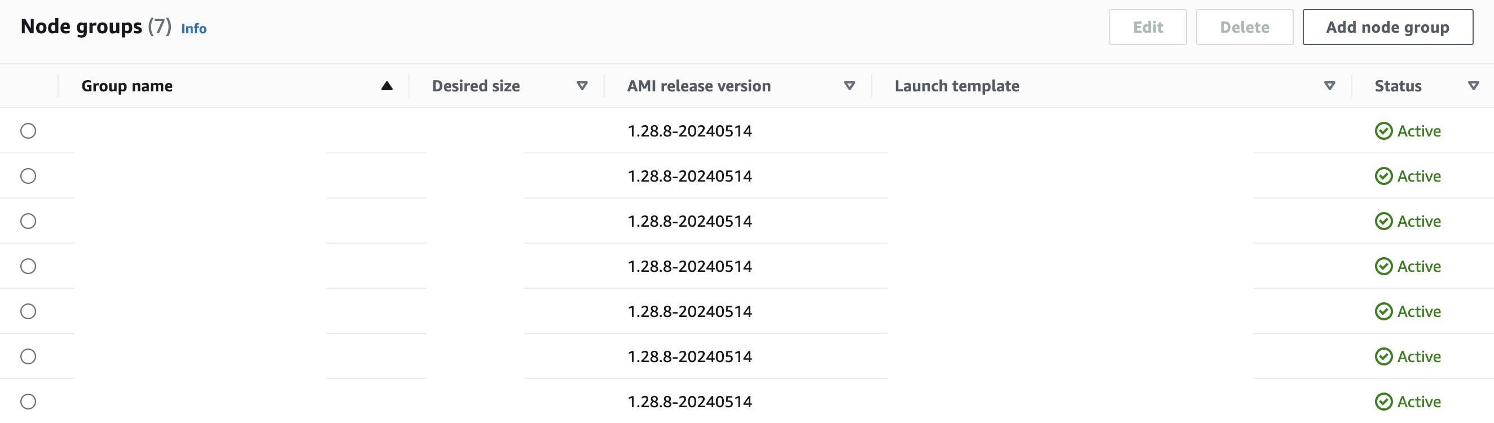
Task: Select the seventh node group radio button
Action: click(x=28, y=402)
